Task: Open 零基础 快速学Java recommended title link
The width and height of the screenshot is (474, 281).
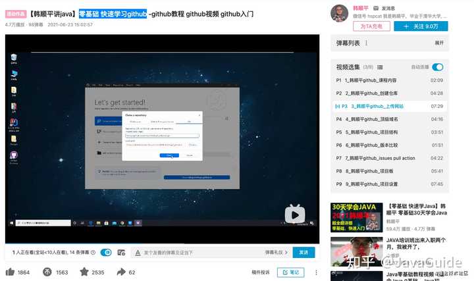Action: click(x=417, y=209)
